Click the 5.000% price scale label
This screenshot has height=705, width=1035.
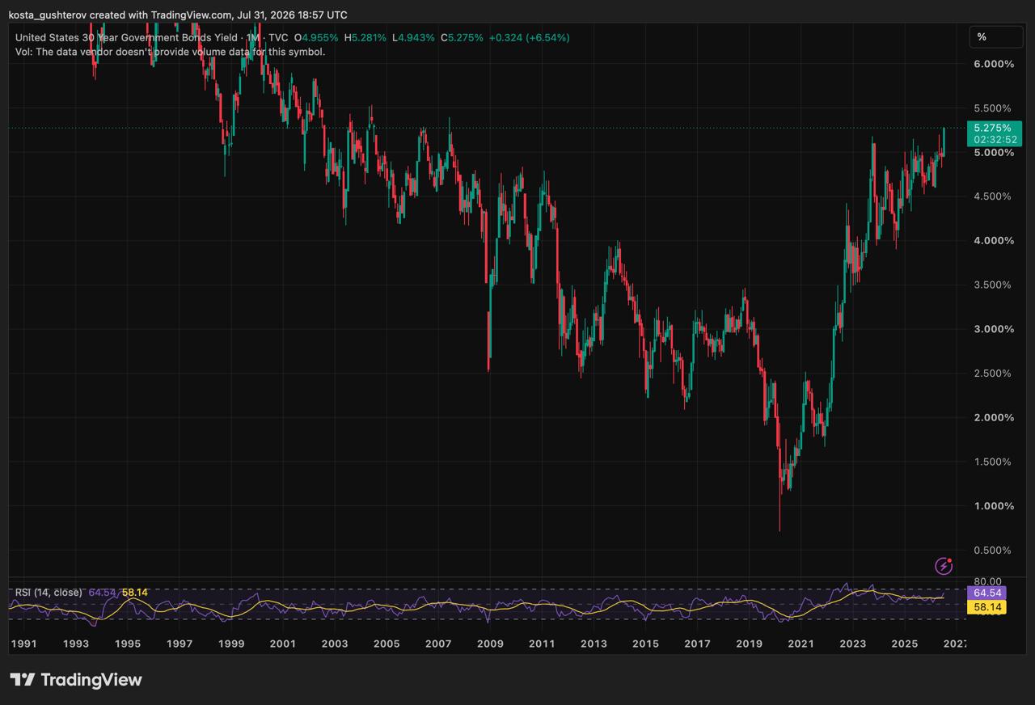coord(993,152)
